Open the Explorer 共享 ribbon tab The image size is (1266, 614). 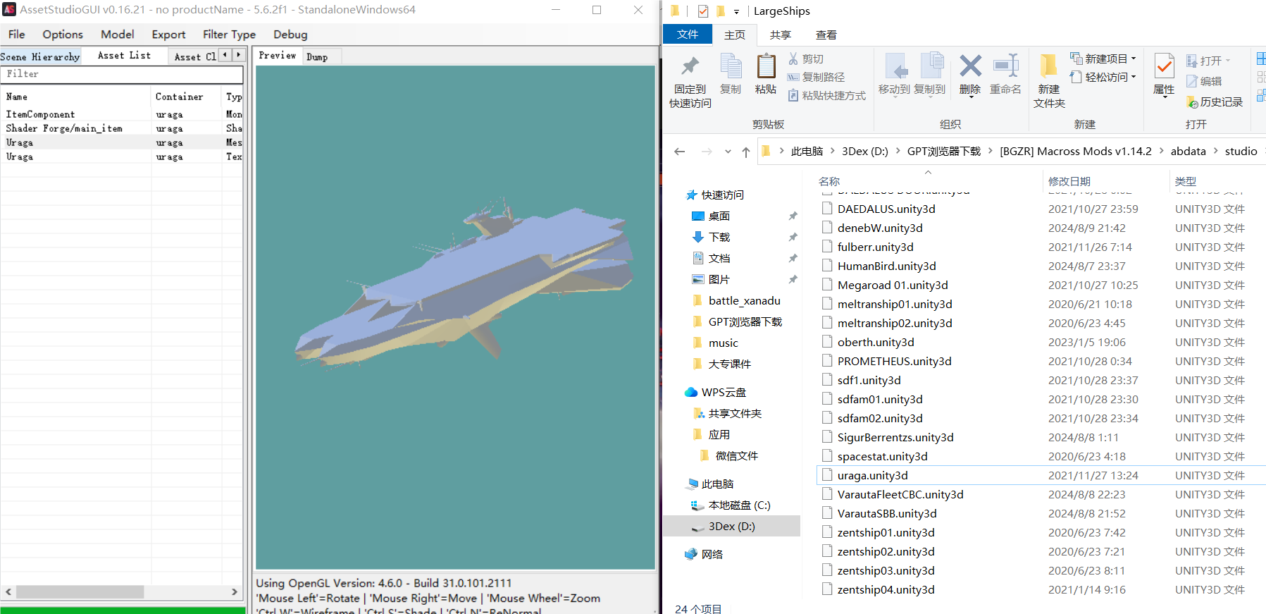[x=780, y=35]
